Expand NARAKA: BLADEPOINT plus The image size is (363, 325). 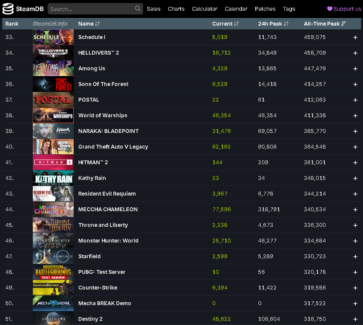click(x=355, y=131)
